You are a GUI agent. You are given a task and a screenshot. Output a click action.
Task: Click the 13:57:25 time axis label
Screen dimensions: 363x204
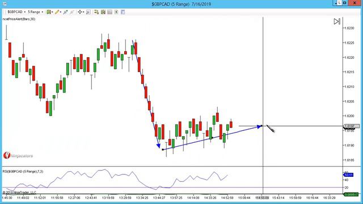tap(176, 198)
